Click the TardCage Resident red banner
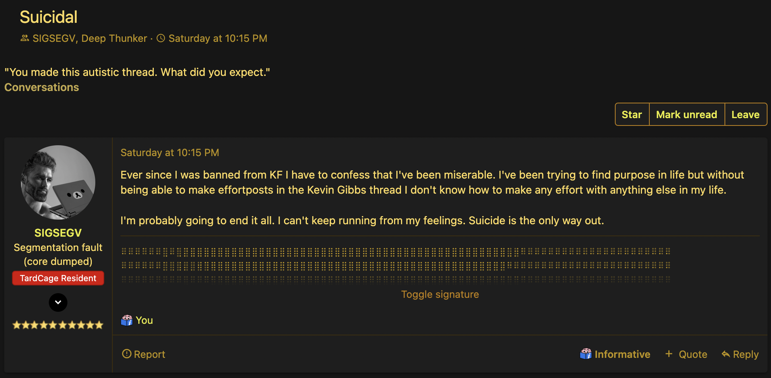The image size is (771, 378). click(x=58, y=278)
